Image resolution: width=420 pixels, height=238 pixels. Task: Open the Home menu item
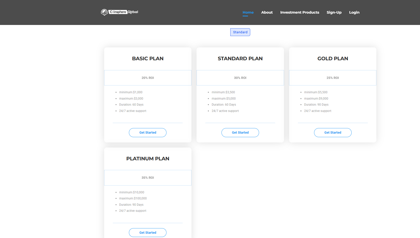tap(248, 12)
